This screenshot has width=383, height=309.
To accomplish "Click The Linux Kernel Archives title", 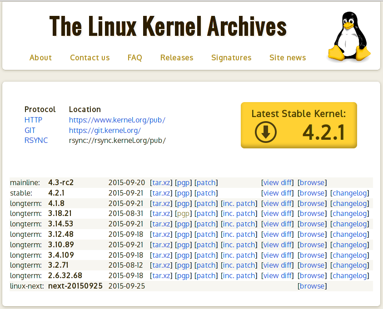I will [168, 26].
